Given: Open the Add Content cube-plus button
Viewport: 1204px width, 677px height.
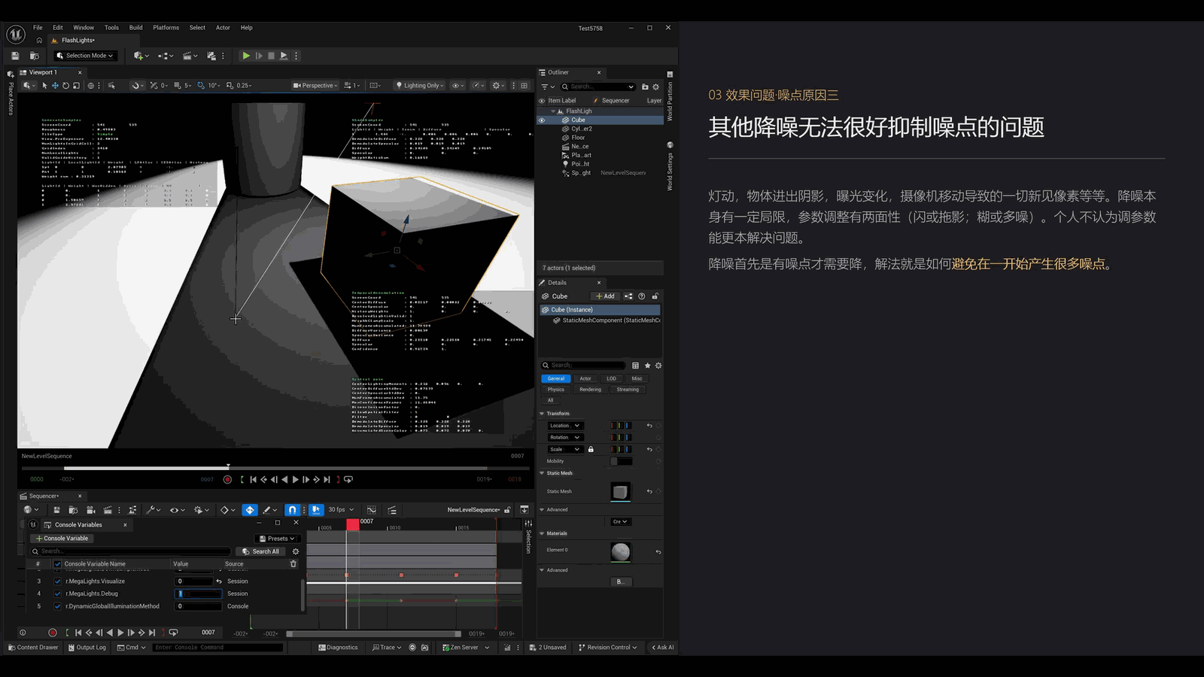Looking at the screenshot, I should coord(141,56).
